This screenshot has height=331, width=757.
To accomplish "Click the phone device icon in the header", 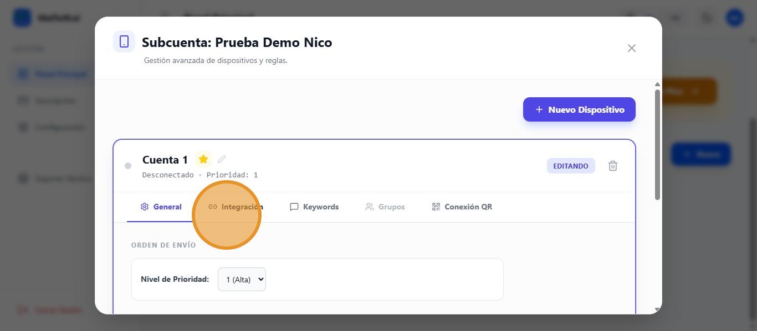I will coord(124,42).
